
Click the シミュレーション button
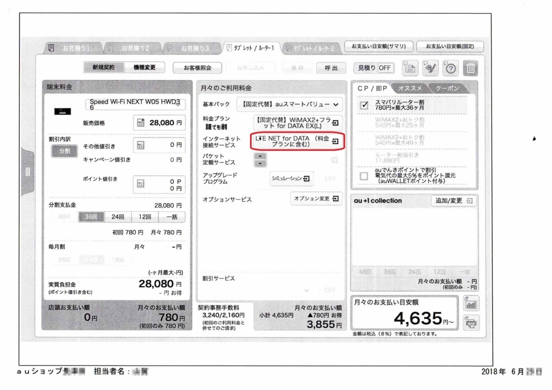point(291,179)
